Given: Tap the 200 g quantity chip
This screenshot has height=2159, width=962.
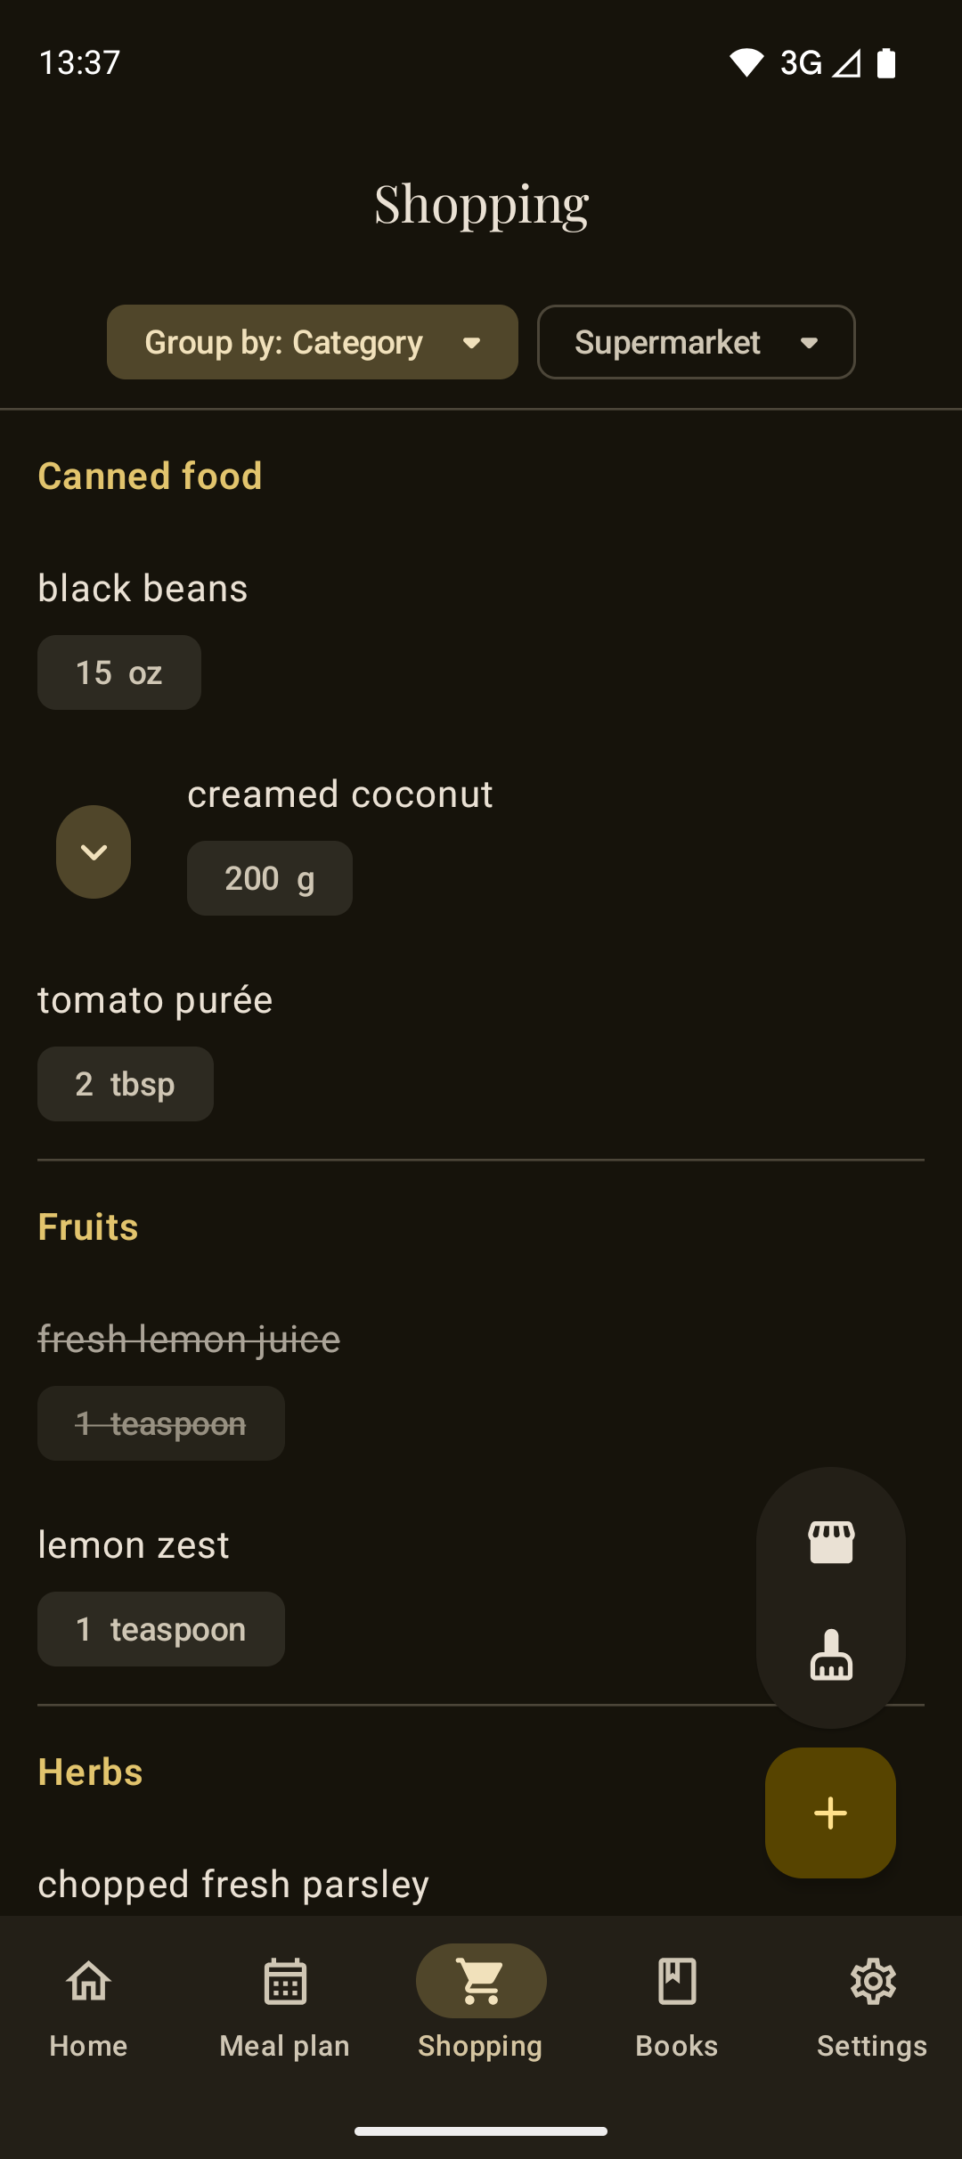Looking at the screenshot, I should pyautogui.click(x=270, y=879).
